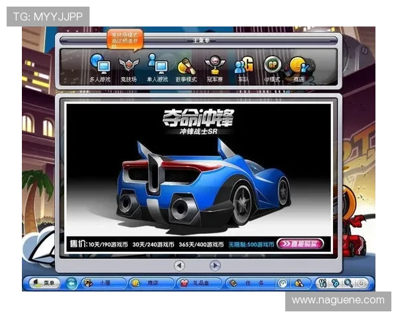This screenshot has height=318, width=398.
Task: Click the power icon at bottom right
Action: [362, 283]
